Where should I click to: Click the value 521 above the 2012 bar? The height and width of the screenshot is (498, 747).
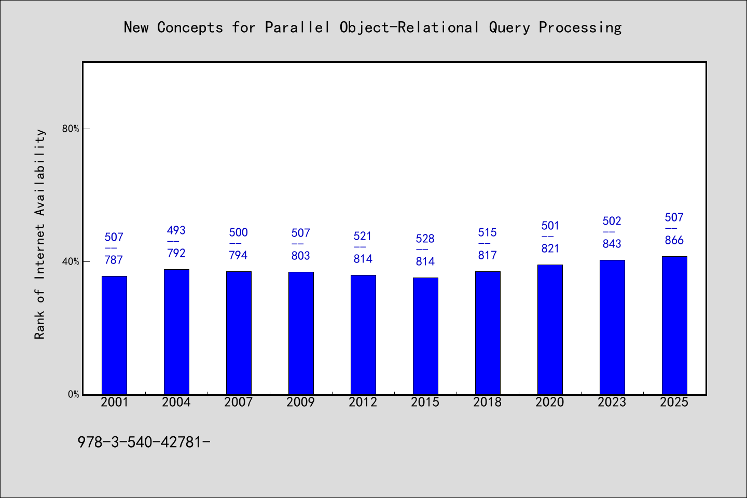pyautogui.click(x=363, y=236)
